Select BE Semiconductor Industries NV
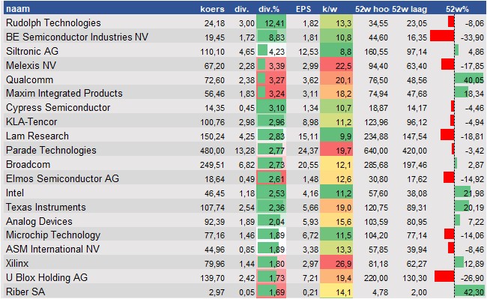The height and width of the screenshot is (299, 487). pyautogui.click(x=77, y=37)
